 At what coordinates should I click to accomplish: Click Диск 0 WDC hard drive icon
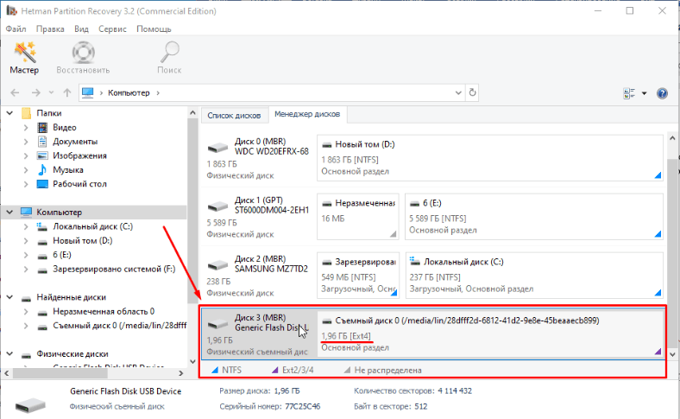(x=217, y=148)
